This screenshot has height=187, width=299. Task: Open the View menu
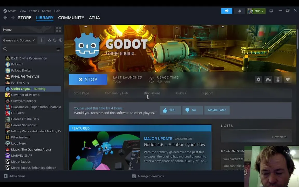tap(23, 11)
